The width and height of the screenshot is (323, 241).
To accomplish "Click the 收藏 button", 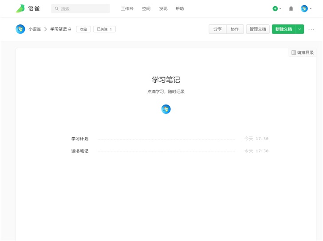I will (83, 29).
